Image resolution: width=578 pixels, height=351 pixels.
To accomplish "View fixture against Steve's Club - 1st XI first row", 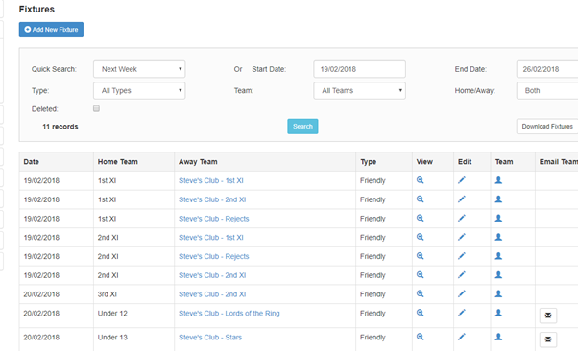I will (420, 180).
